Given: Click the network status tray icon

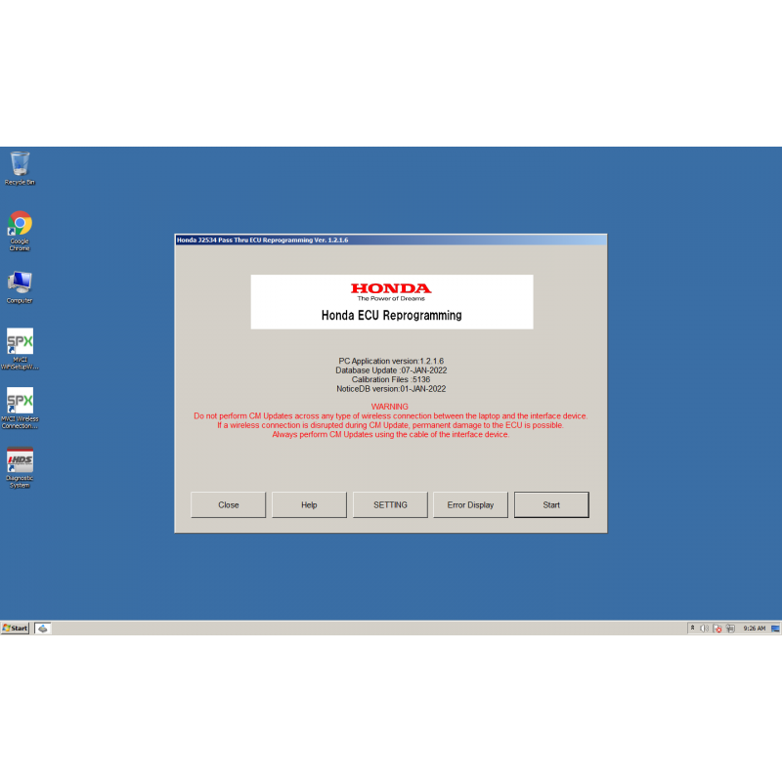Looking at the screenshot, I should (x=729, y=629).
